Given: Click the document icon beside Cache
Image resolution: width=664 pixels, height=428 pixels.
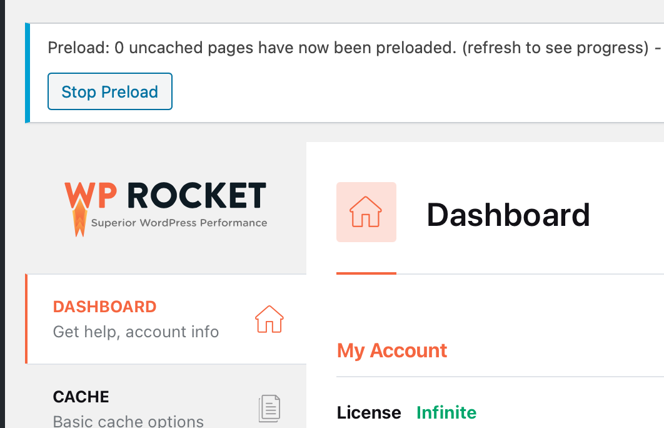Looking at the screenshot, I should pos(269,409).
